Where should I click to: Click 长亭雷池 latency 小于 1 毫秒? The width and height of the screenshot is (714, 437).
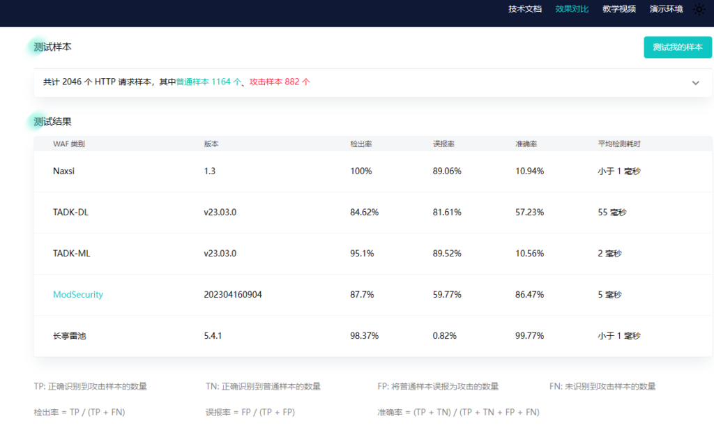[619, 336]
